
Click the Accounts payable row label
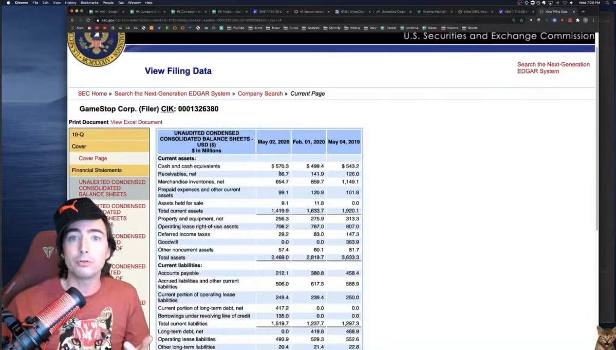coord(178,273)
